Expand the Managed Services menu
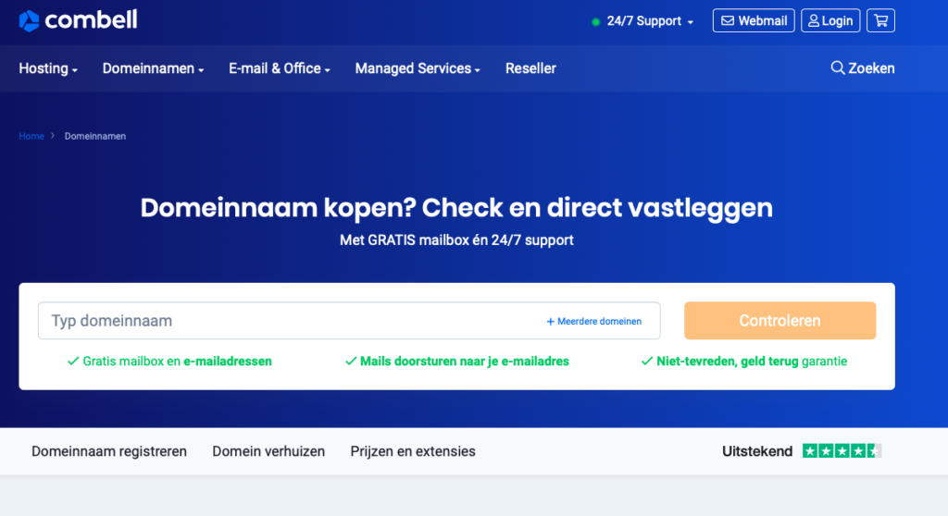948x516 pixels. click(x=418, y=68)
